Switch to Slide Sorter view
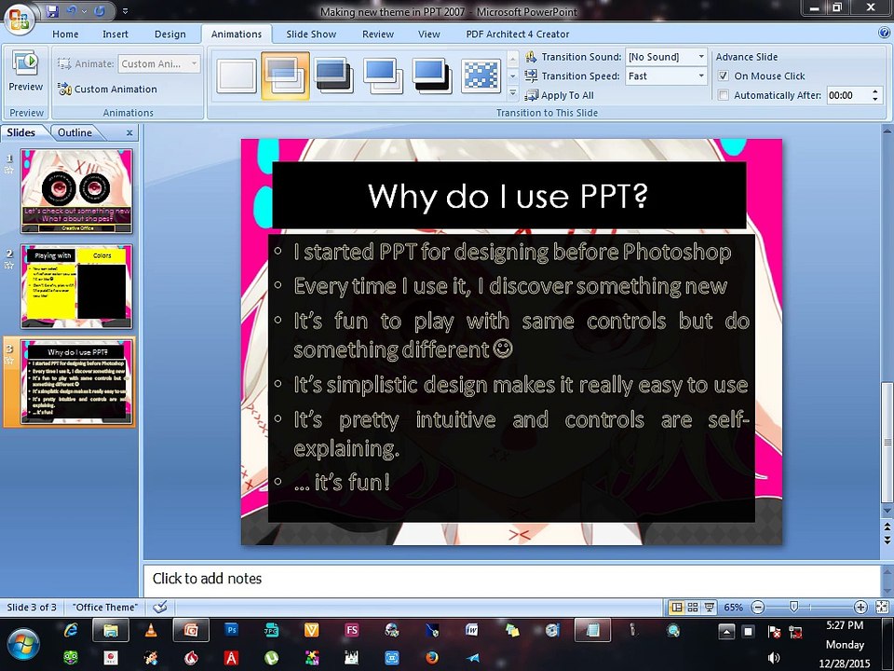894x671 pixels. [693, 607]
